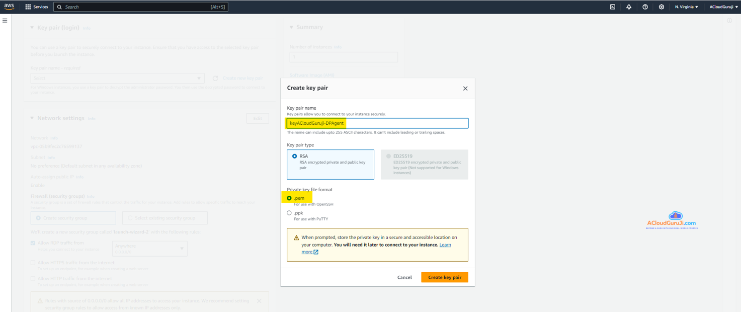741x312 pixels.
Task: Select the RSA key pair type
Action: pyautogui.click(x=295, y=157)
